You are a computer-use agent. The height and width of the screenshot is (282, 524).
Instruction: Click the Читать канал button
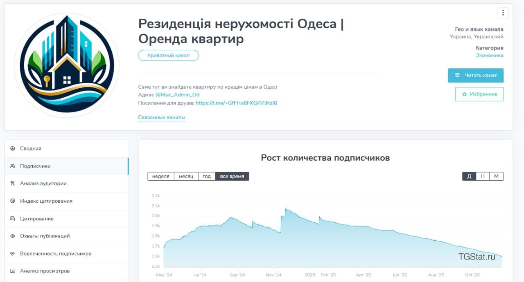[475, 75]
